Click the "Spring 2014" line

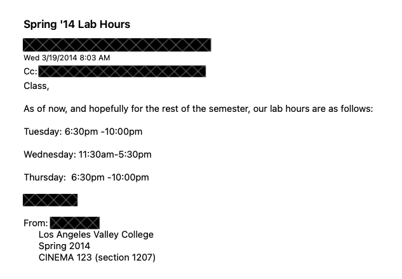(x=64, y=246)
